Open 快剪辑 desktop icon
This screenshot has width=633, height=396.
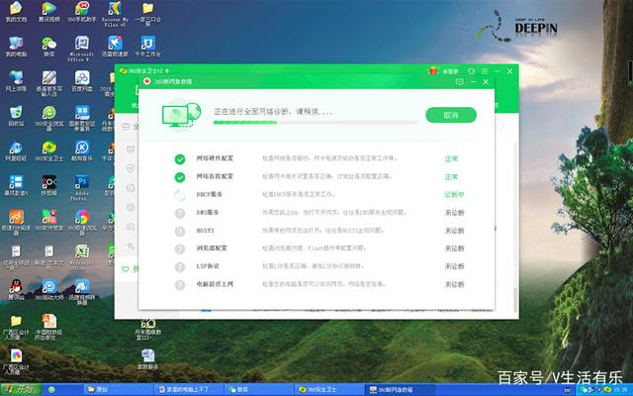49,185
